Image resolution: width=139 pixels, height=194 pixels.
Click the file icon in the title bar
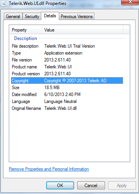click(x=4, y=4)
